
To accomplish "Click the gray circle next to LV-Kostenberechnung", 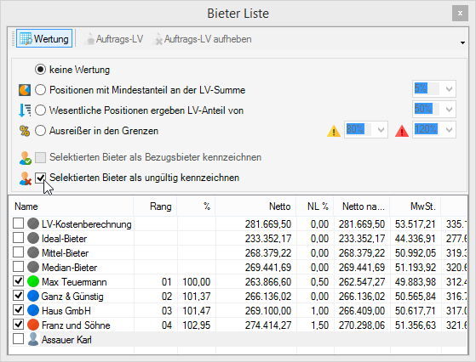I will pos(33,223).
